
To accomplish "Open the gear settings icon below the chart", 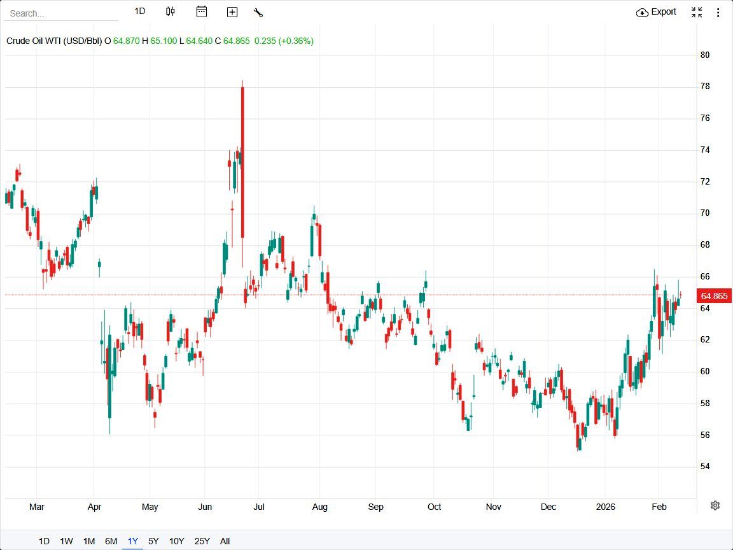I will pyautogui.click(x=715, y=505).
